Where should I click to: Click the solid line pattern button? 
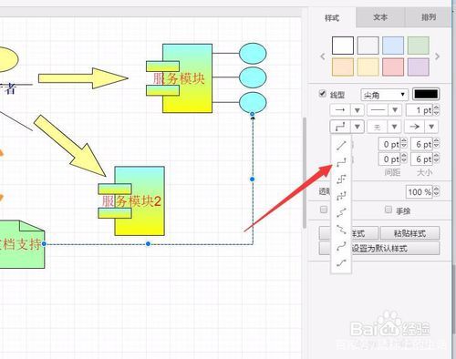(378, 110)
